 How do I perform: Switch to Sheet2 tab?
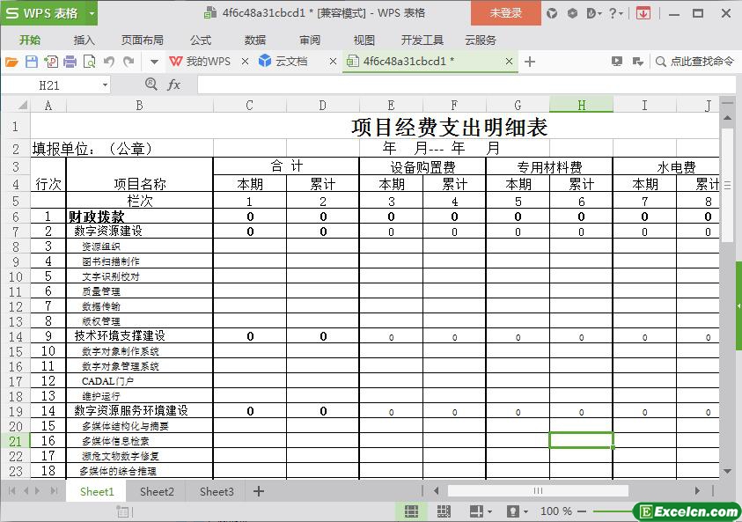(x=157, y=492)
